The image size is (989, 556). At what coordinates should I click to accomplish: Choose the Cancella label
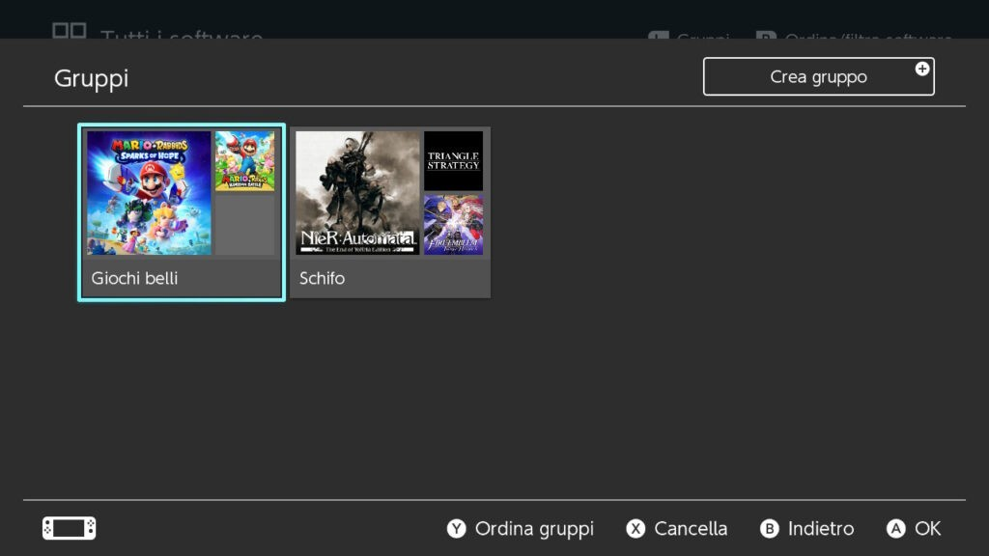pyautogui.click(x=691, y=529)
